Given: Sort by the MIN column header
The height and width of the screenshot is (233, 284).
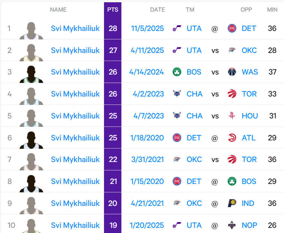Looking at the screenshot, I should (x=272, y=10).
